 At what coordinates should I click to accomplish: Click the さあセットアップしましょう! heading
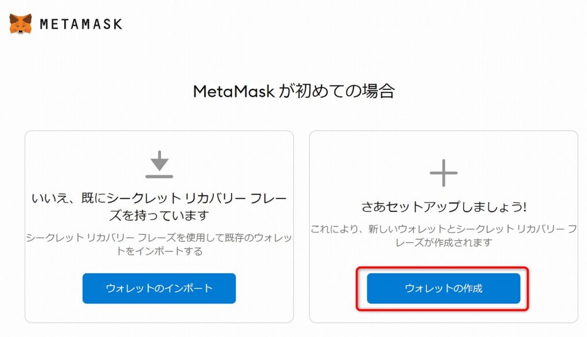coord(444,206)
